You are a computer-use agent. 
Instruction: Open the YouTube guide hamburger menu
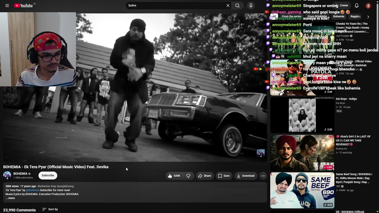7,6
